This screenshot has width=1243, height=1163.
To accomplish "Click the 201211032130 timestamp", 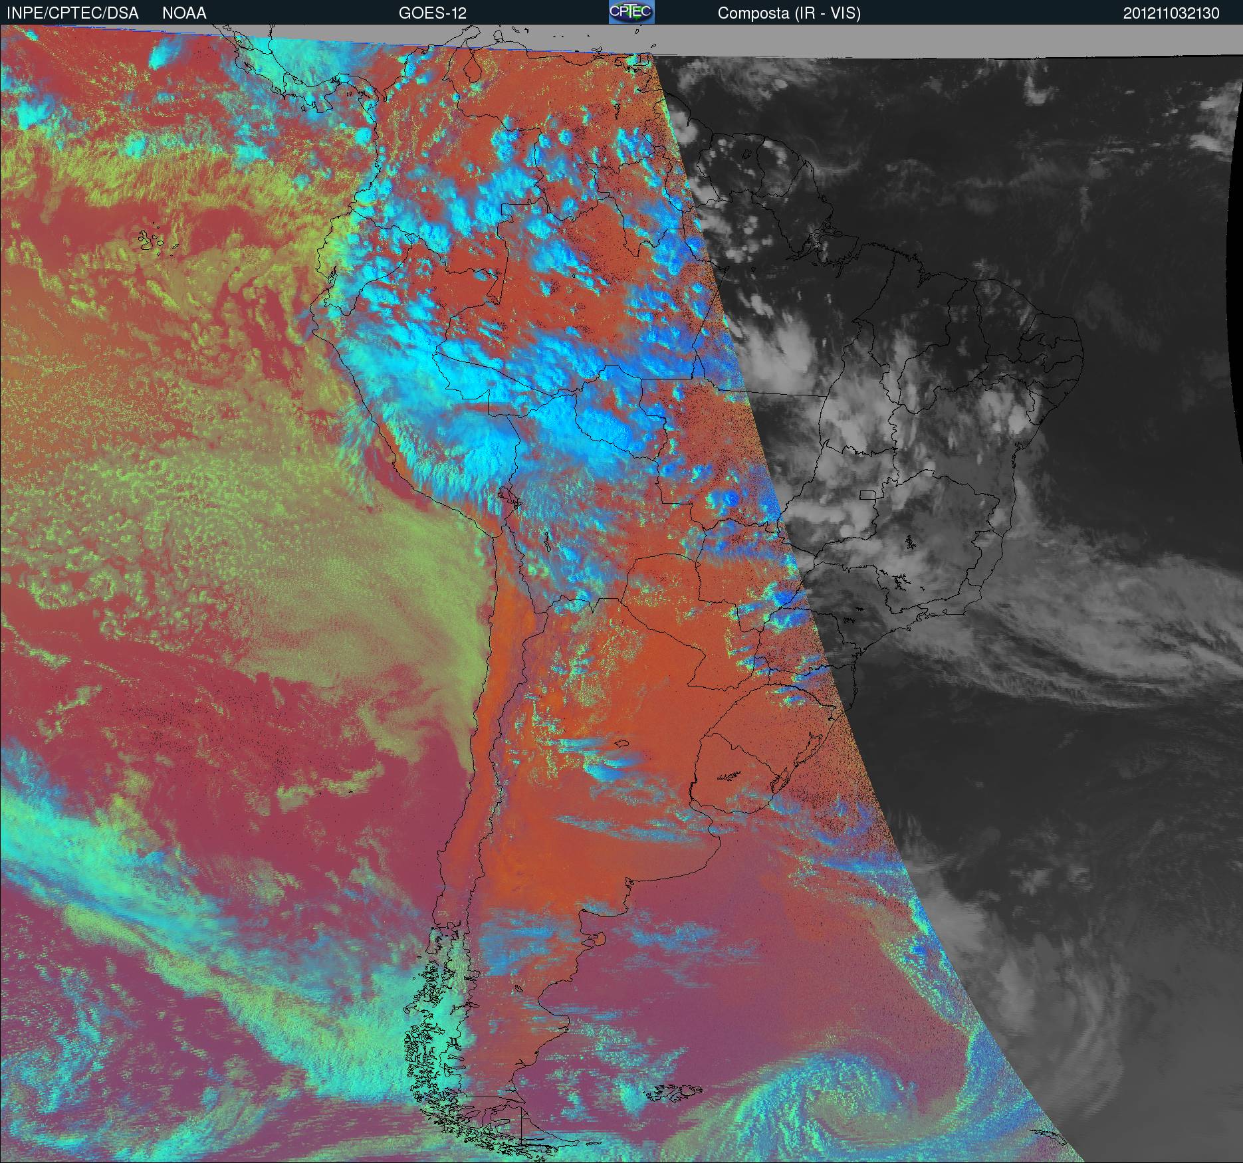I will [x=1171, y=13].
